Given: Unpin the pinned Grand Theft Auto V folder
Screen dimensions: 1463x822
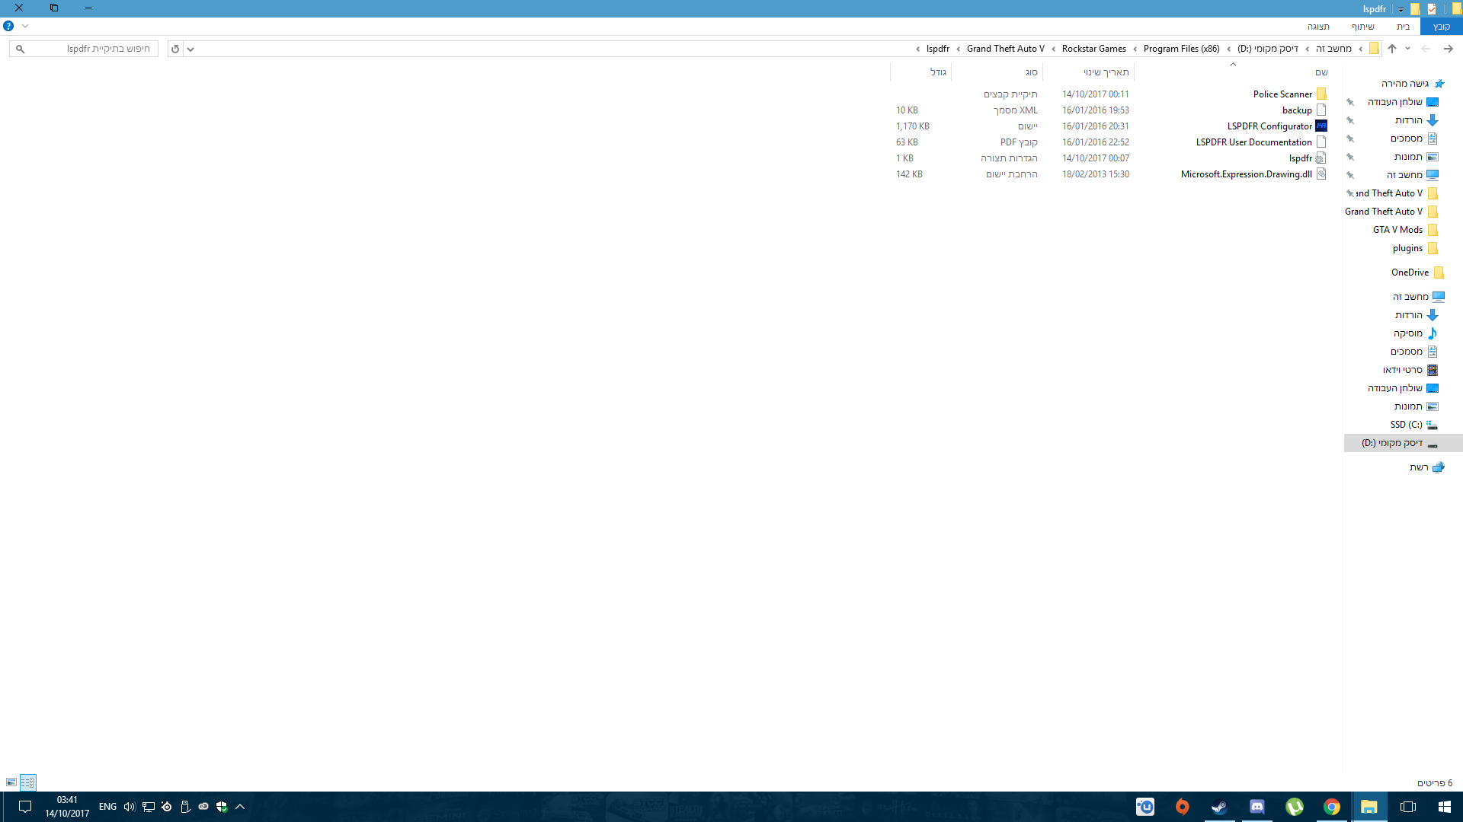Looking at the screenshot, I should tap(1350, 193).
